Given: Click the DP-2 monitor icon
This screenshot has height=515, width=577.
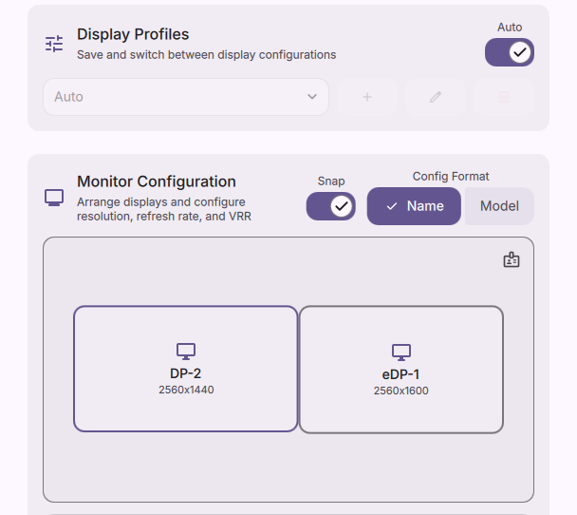Looking at the screenshot, I should 186,352.
